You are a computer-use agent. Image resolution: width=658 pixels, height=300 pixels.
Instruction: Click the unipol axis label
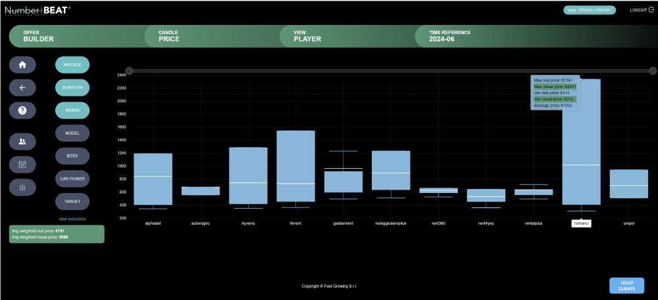pos(629,223)
